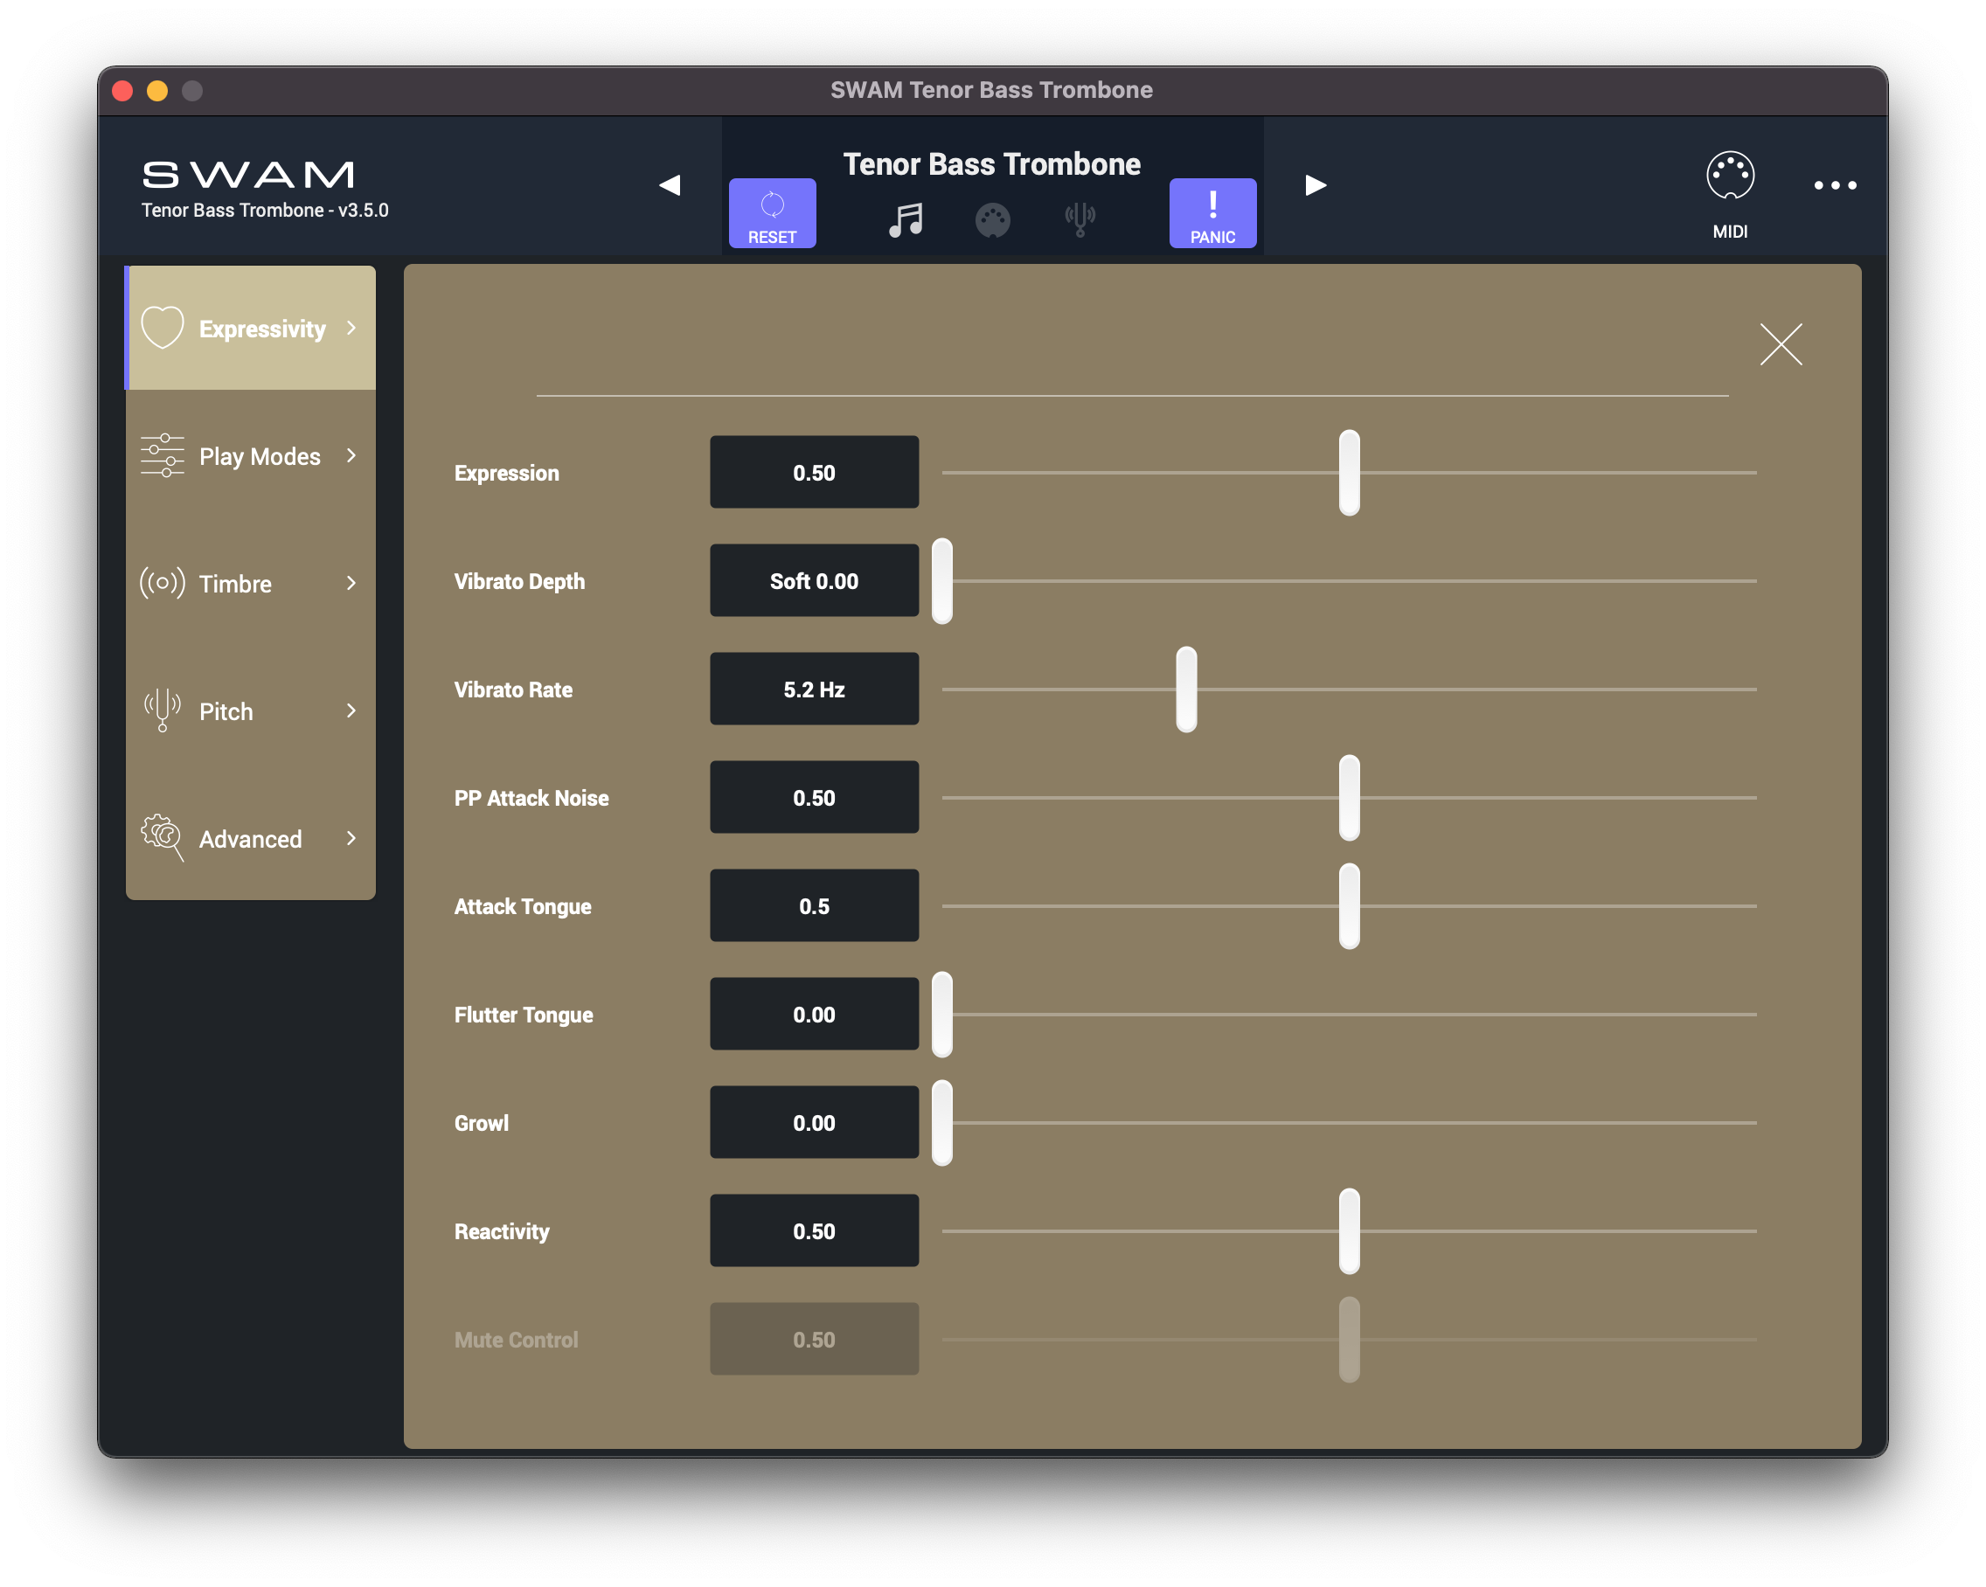Open the Play Modes tab
The image size is (1986, 1587).
point(251,455)
